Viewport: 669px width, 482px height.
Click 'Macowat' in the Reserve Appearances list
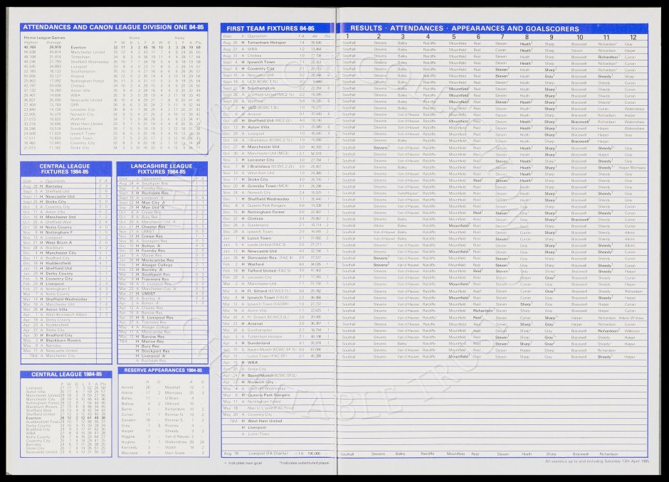pos(129,453)
